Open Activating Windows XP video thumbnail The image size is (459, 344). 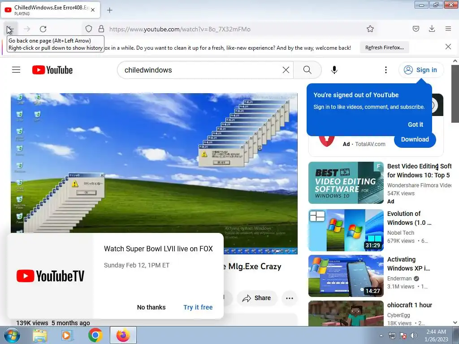coord(346,276)
